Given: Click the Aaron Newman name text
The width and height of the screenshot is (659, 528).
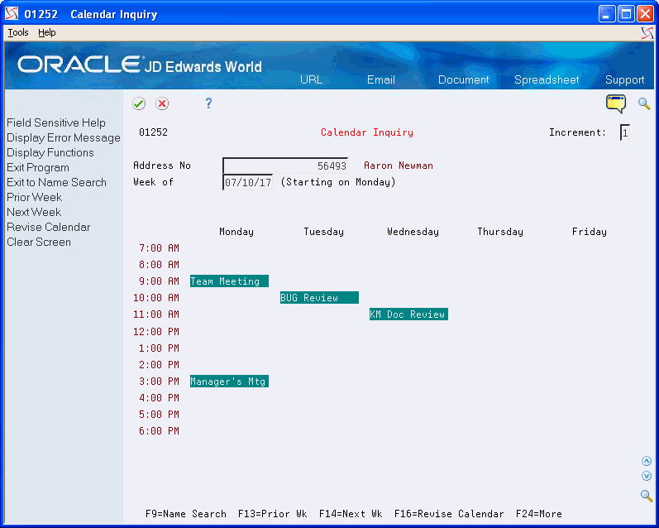Looking at the screenshot, I should 398,166.
